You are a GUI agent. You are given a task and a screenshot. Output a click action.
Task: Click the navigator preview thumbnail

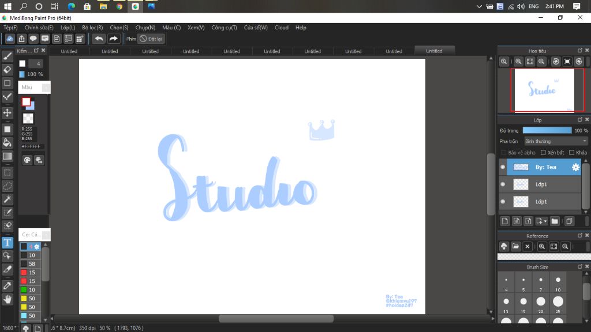[544, 90]
